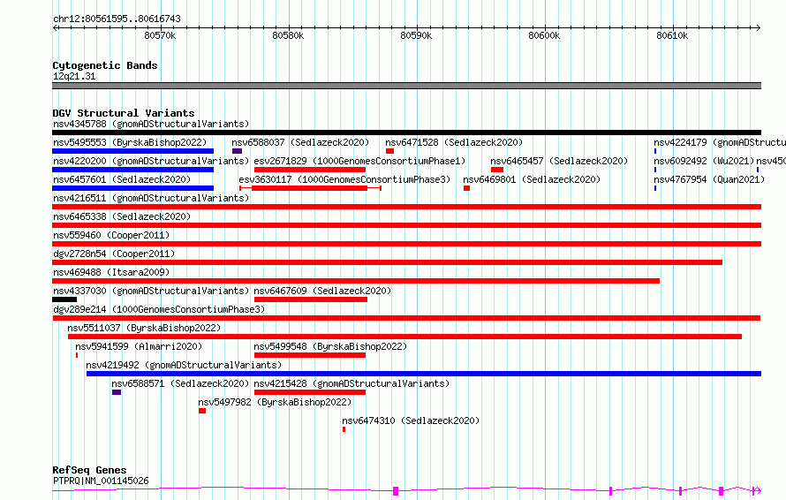
Task: Open nsv6588571 (Sedlazeck2020) label
Action: tap(180, 383)
